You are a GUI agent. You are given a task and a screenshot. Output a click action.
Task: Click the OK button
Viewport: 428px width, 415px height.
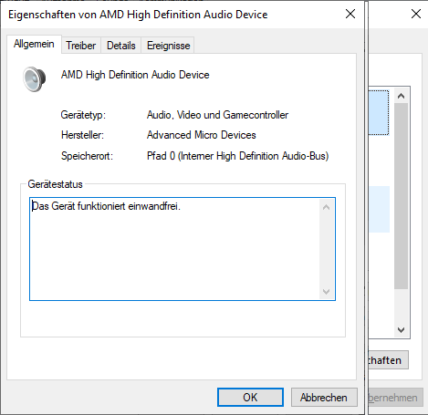[x=250, y=397]
